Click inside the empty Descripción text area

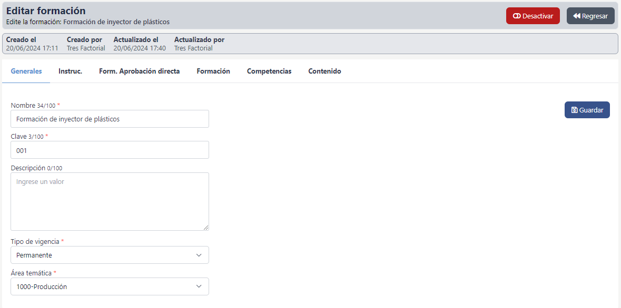[x=110, y=201]
